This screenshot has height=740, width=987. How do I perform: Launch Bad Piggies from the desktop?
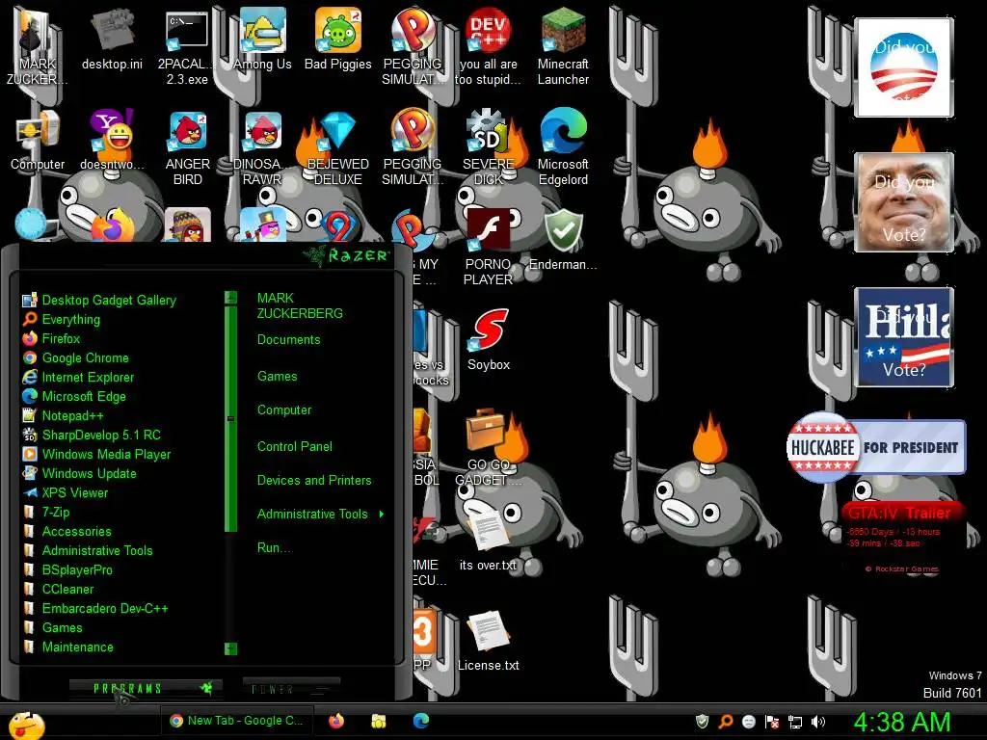pos(338,39)
